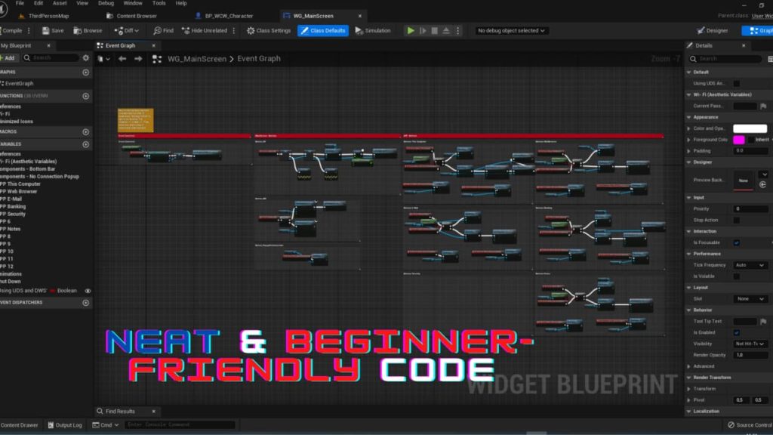Open Class Settings gear in the toolbar
773x435 pixels.
tap(251, 31)
